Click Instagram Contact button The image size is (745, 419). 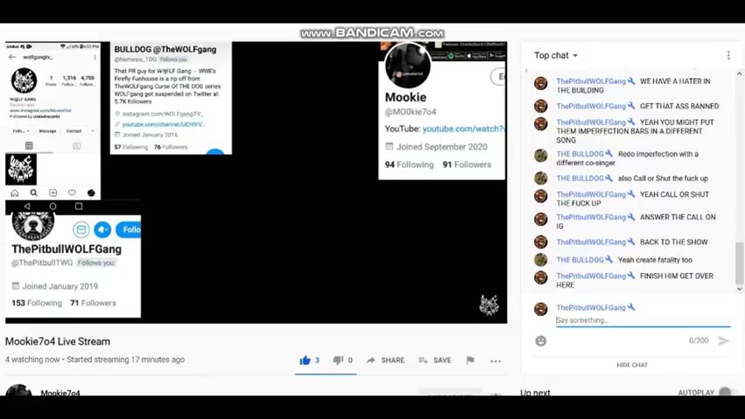(x=74, y=131)
